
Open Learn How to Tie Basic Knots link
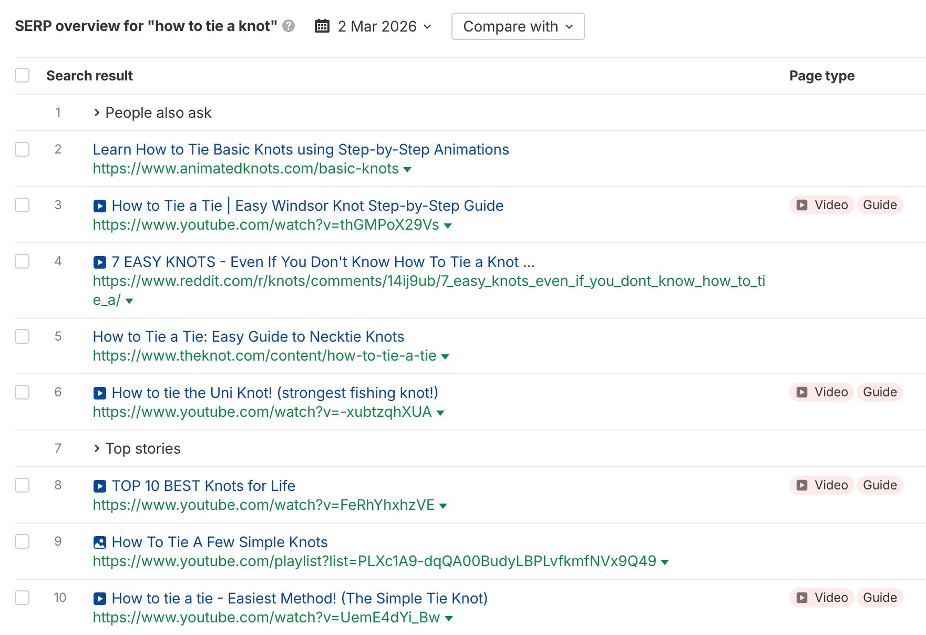click(x=301, y=150)
